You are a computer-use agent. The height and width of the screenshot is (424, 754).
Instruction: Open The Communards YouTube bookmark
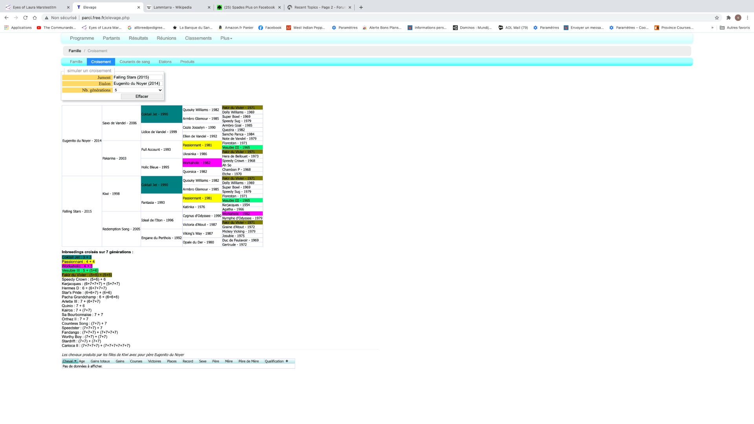click(x=56, y=27)
